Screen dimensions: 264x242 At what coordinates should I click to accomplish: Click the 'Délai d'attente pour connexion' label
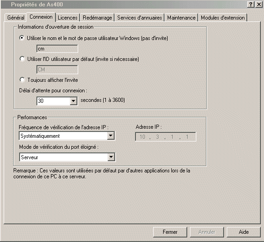tap(53, 91)
